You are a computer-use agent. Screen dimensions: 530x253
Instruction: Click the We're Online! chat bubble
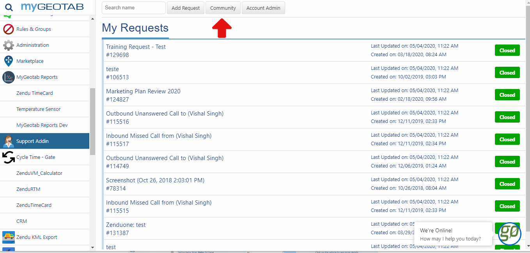pos(453,234)
